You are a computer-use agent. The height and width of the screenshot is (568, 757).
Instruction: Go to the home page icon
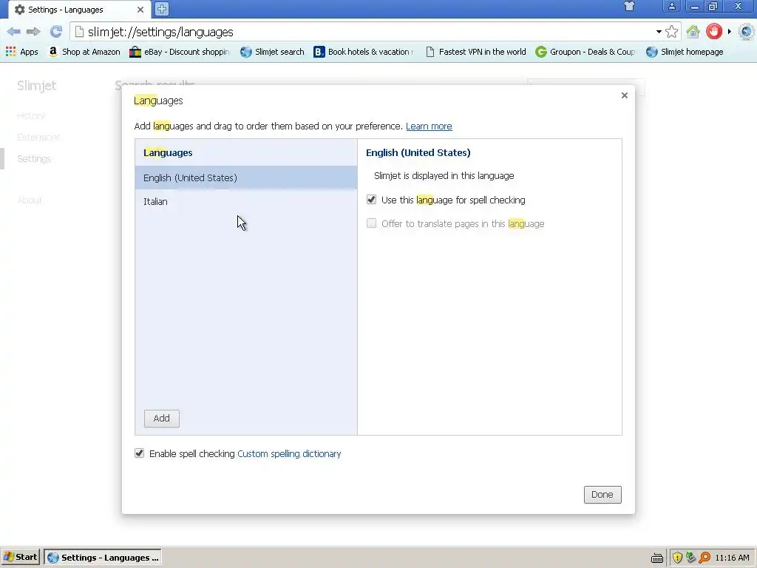[693, 32]
